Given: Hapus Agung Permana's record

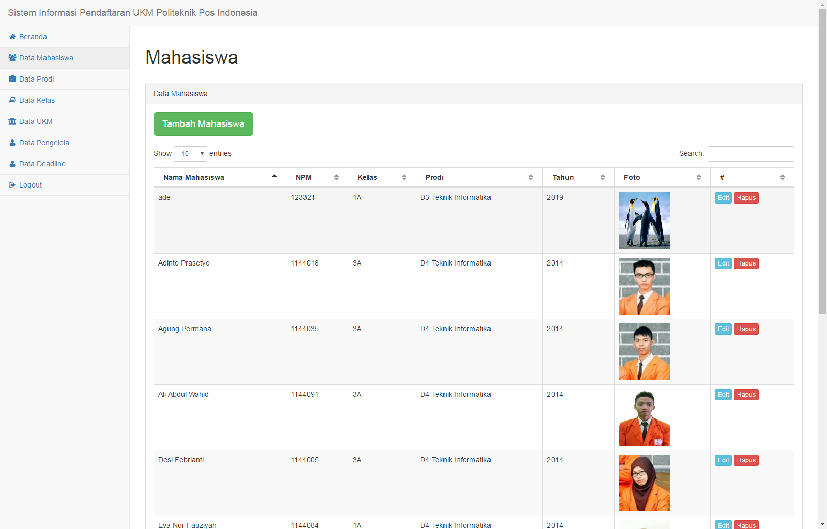Looking at the screenshot, I should 746,329.
